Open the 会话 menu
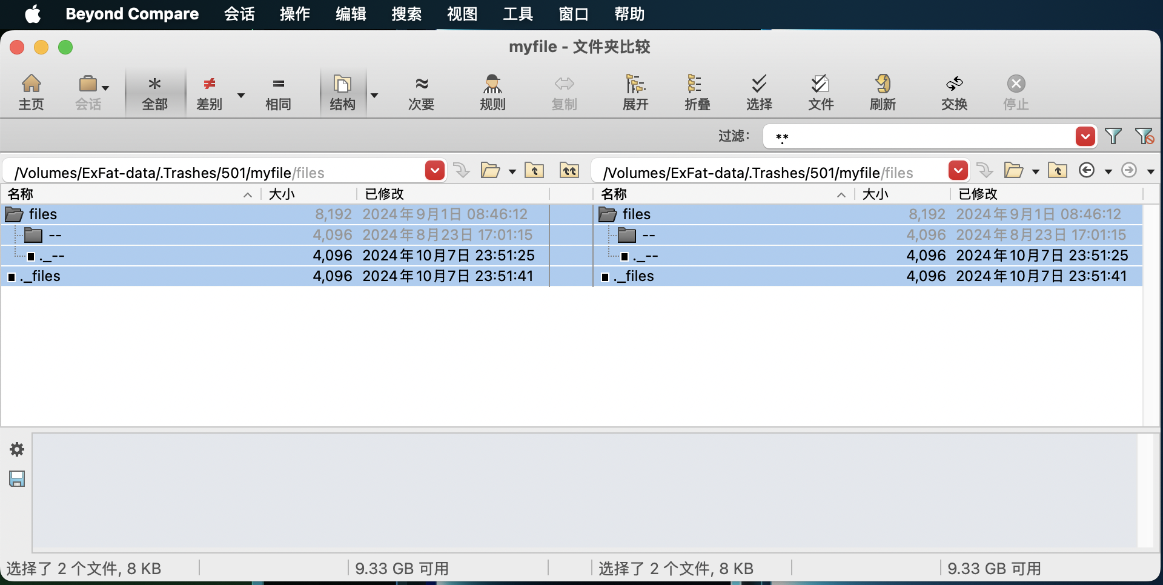Image resolution: width=1163 pixels, height=585 pixels. click(x=239, y=14)
